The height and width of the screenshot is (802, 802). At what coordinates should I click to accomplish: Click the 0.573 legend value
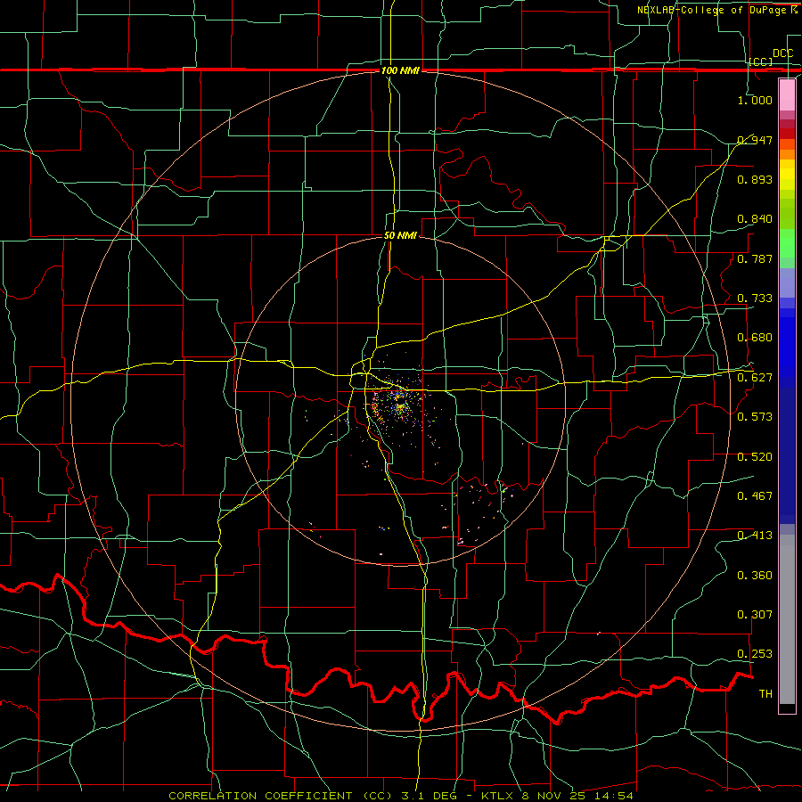(x=755, y=417)
